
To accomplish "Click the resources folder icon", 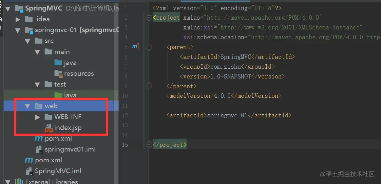I will tap(59, 73).
